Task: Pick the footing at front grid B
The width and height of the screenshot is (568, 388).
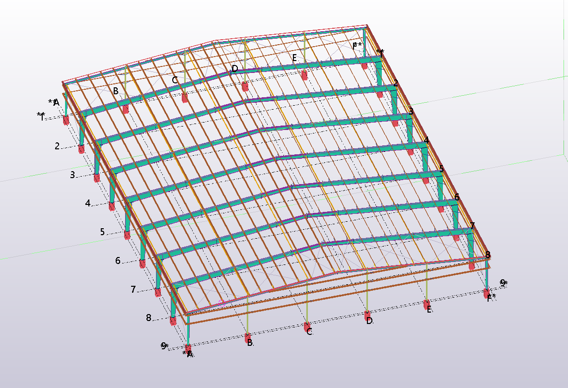Action: (249, 338)
